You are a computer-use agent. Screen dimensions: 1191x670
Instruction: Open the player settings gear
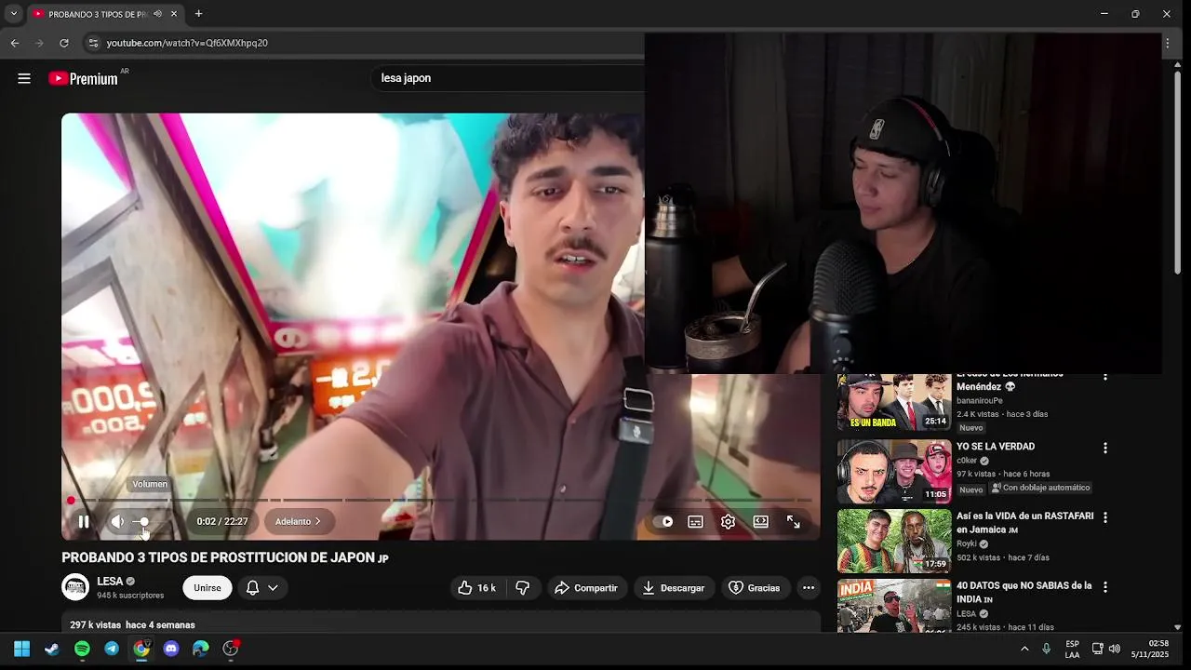pos(728,522)
